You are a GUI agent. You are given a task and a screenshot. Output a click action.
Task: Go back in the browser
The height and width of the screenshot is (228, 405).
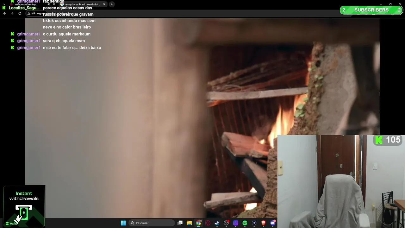(x=4, y=13)
